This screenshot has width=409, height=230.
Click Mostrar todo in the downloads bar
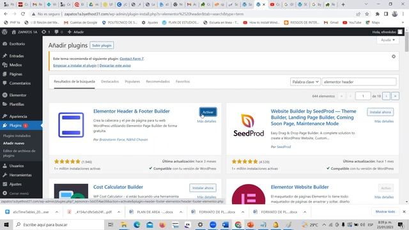[385, 211]
